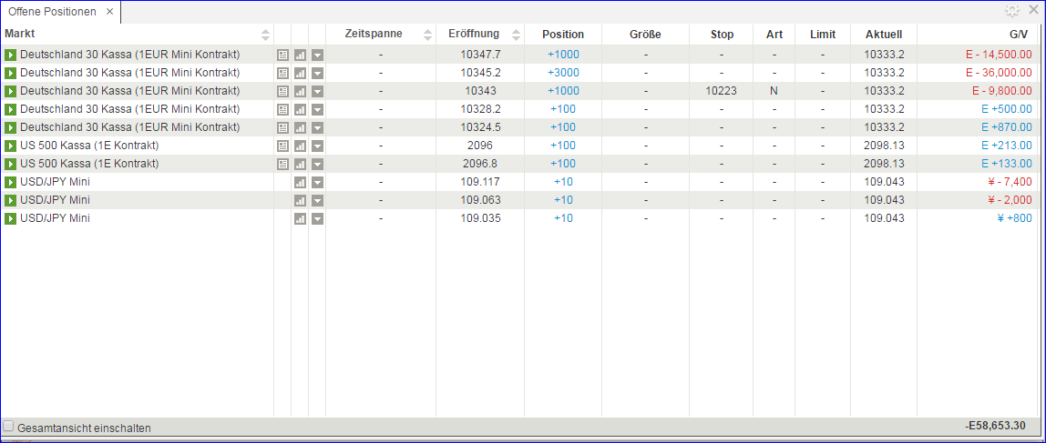Click green arrow icon of Deutschland 30 row opened at 10328.2
Image resolution: width=1046 pixels, height=443 pixels.
point(10,109)
